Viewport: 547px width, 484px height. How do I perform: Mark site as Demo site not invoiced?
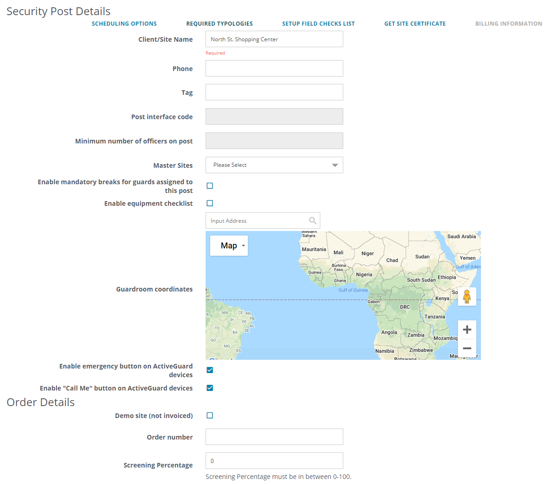click(210, 415)
